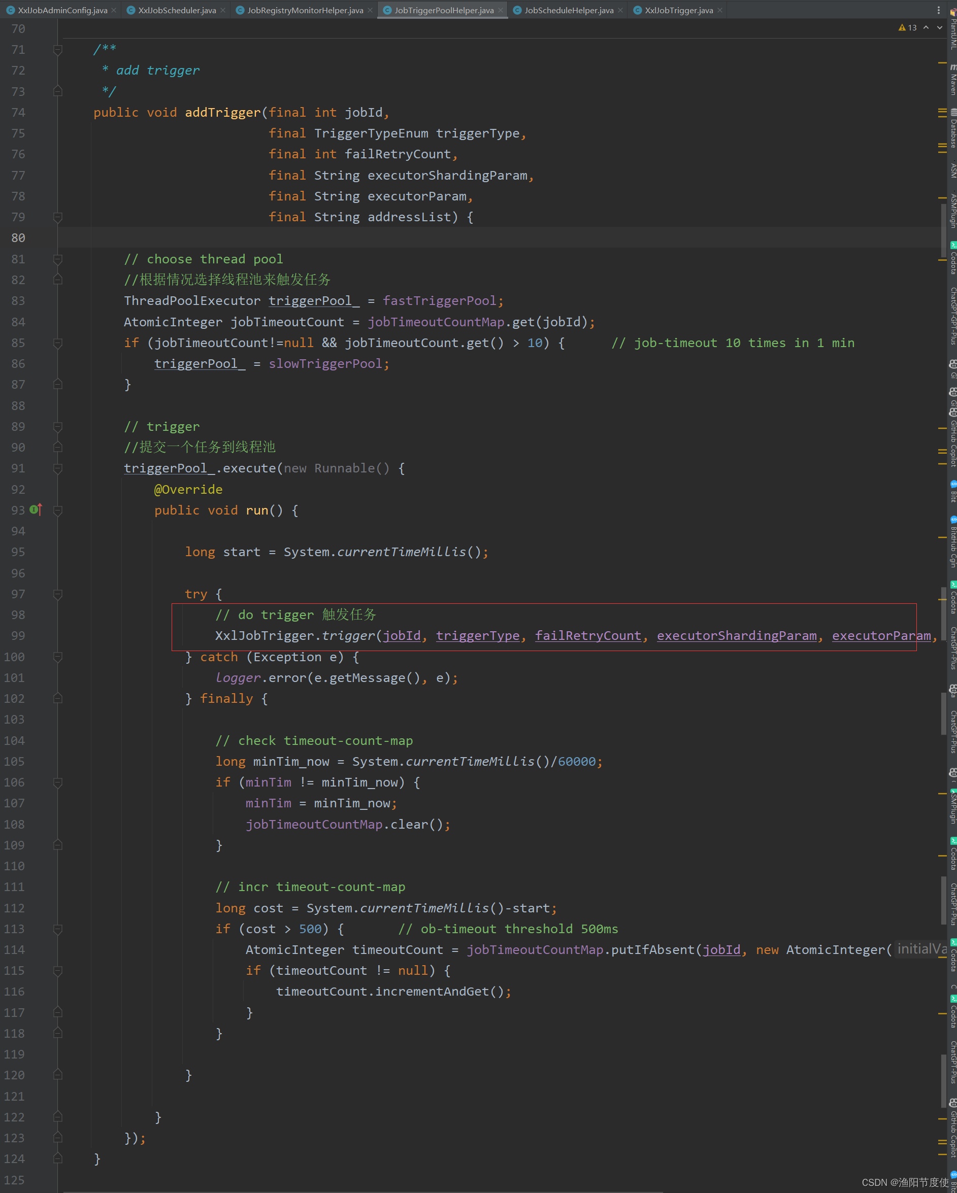957x1193 pixels.
Task: Click the putIfAbsent call on line 114
Action: pyautogui.click(x=653, y=950)
